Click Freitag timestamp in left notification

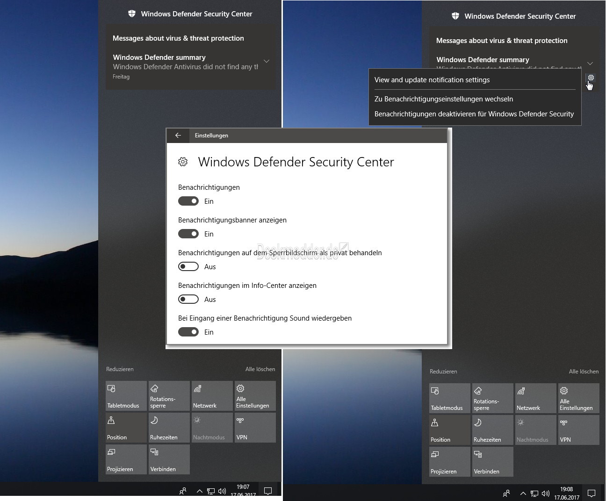(121, 77)
